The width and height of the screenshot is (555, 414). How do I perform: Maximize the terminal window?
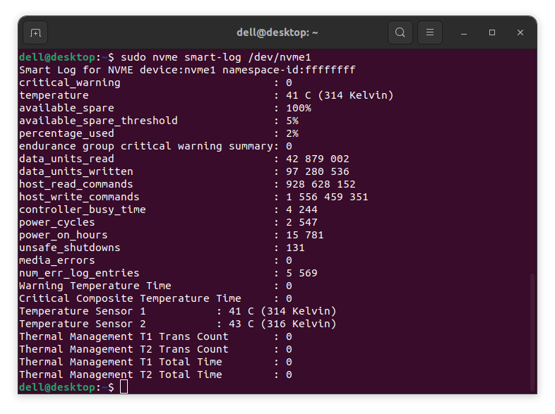coord(492,32)
